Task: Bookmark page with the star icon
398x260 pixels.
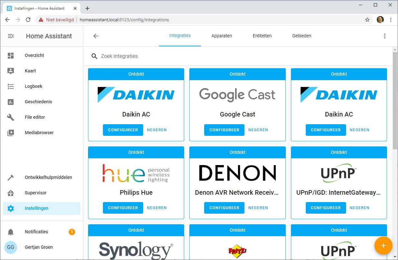Action: (367, 20)
